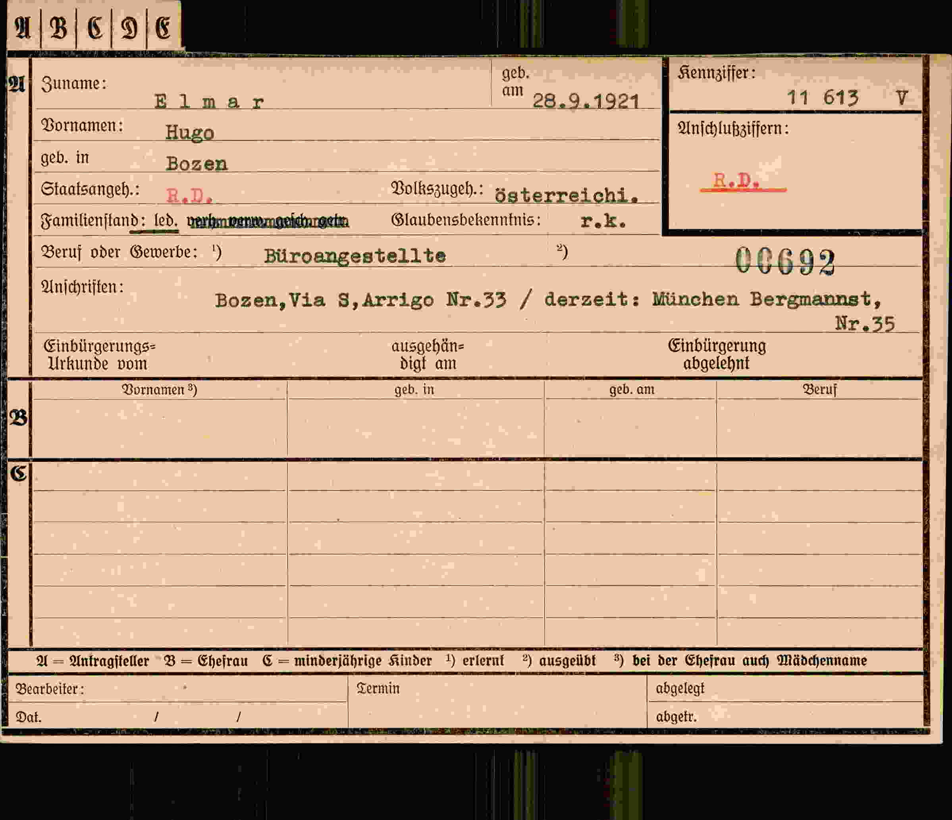Screen dimensions: 952x820
Task: Click footnote 'bei der Ehefrau auch Mädchenname'
Action: [x=750, y=660]
